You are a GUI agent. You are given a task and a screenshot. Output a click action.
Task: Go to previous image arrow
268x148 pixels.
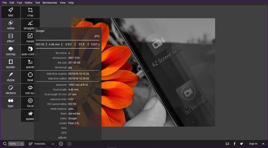tap(61, 144)
